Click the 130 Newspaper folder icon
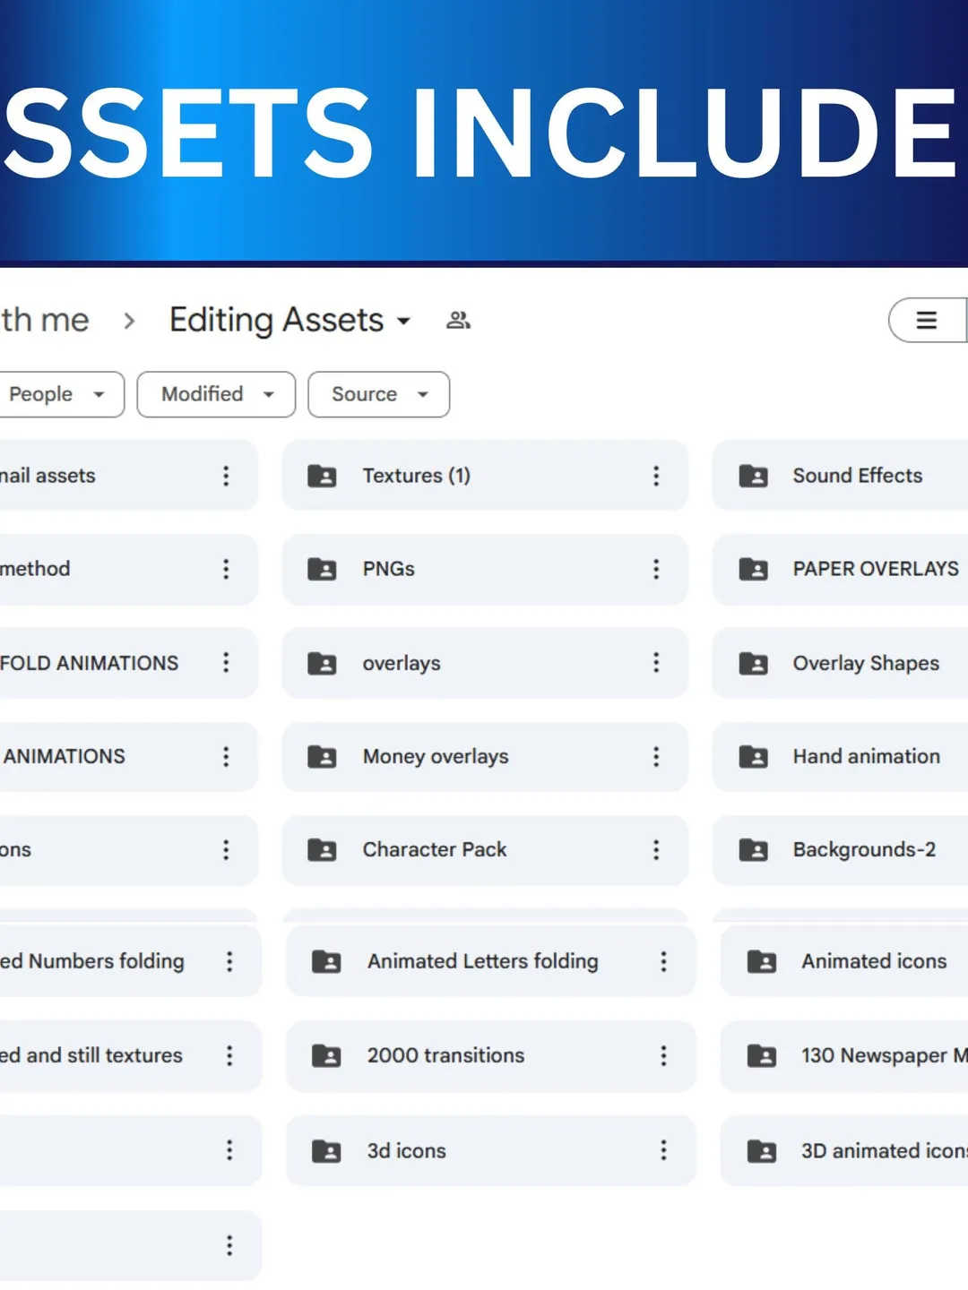The image size is (968, 1290). 762,1056
